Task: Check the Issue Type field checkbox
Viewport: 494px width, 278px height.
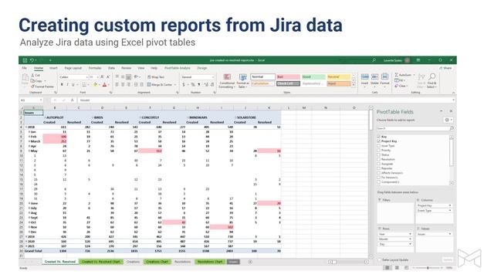Action: (x=379, y=146)
